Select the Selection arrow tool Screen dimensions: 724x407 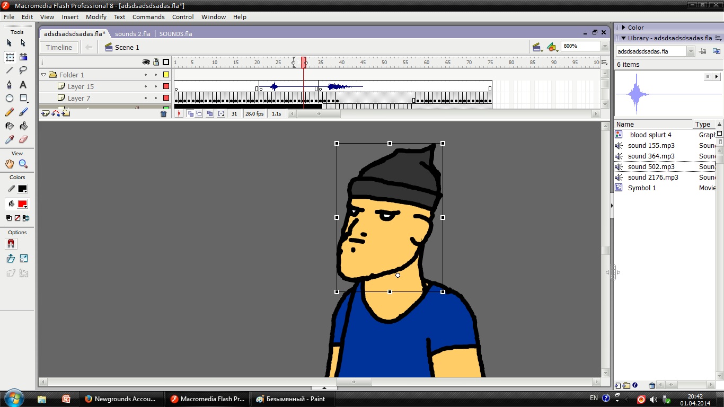point(10,43)
